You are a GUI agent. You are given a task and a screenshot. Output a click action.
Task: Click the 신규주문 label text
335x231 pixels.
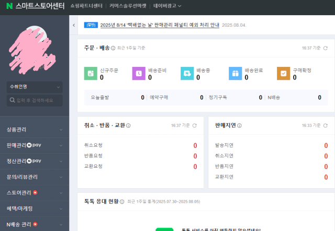(x=109, y=71)
